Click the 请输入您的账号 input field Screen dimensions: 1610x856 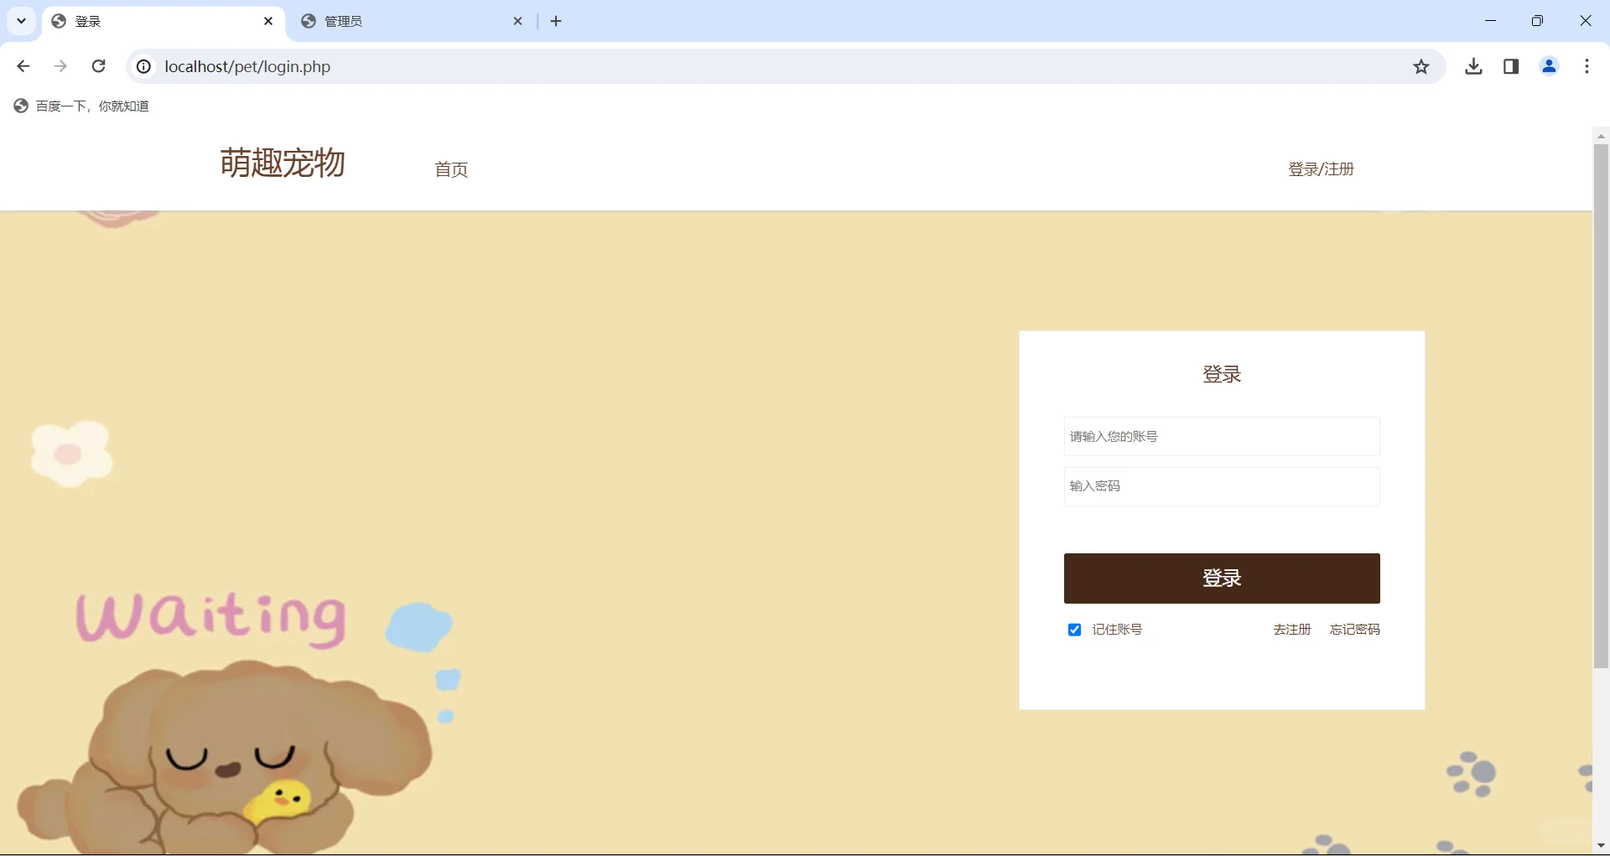coord(1221,436)
